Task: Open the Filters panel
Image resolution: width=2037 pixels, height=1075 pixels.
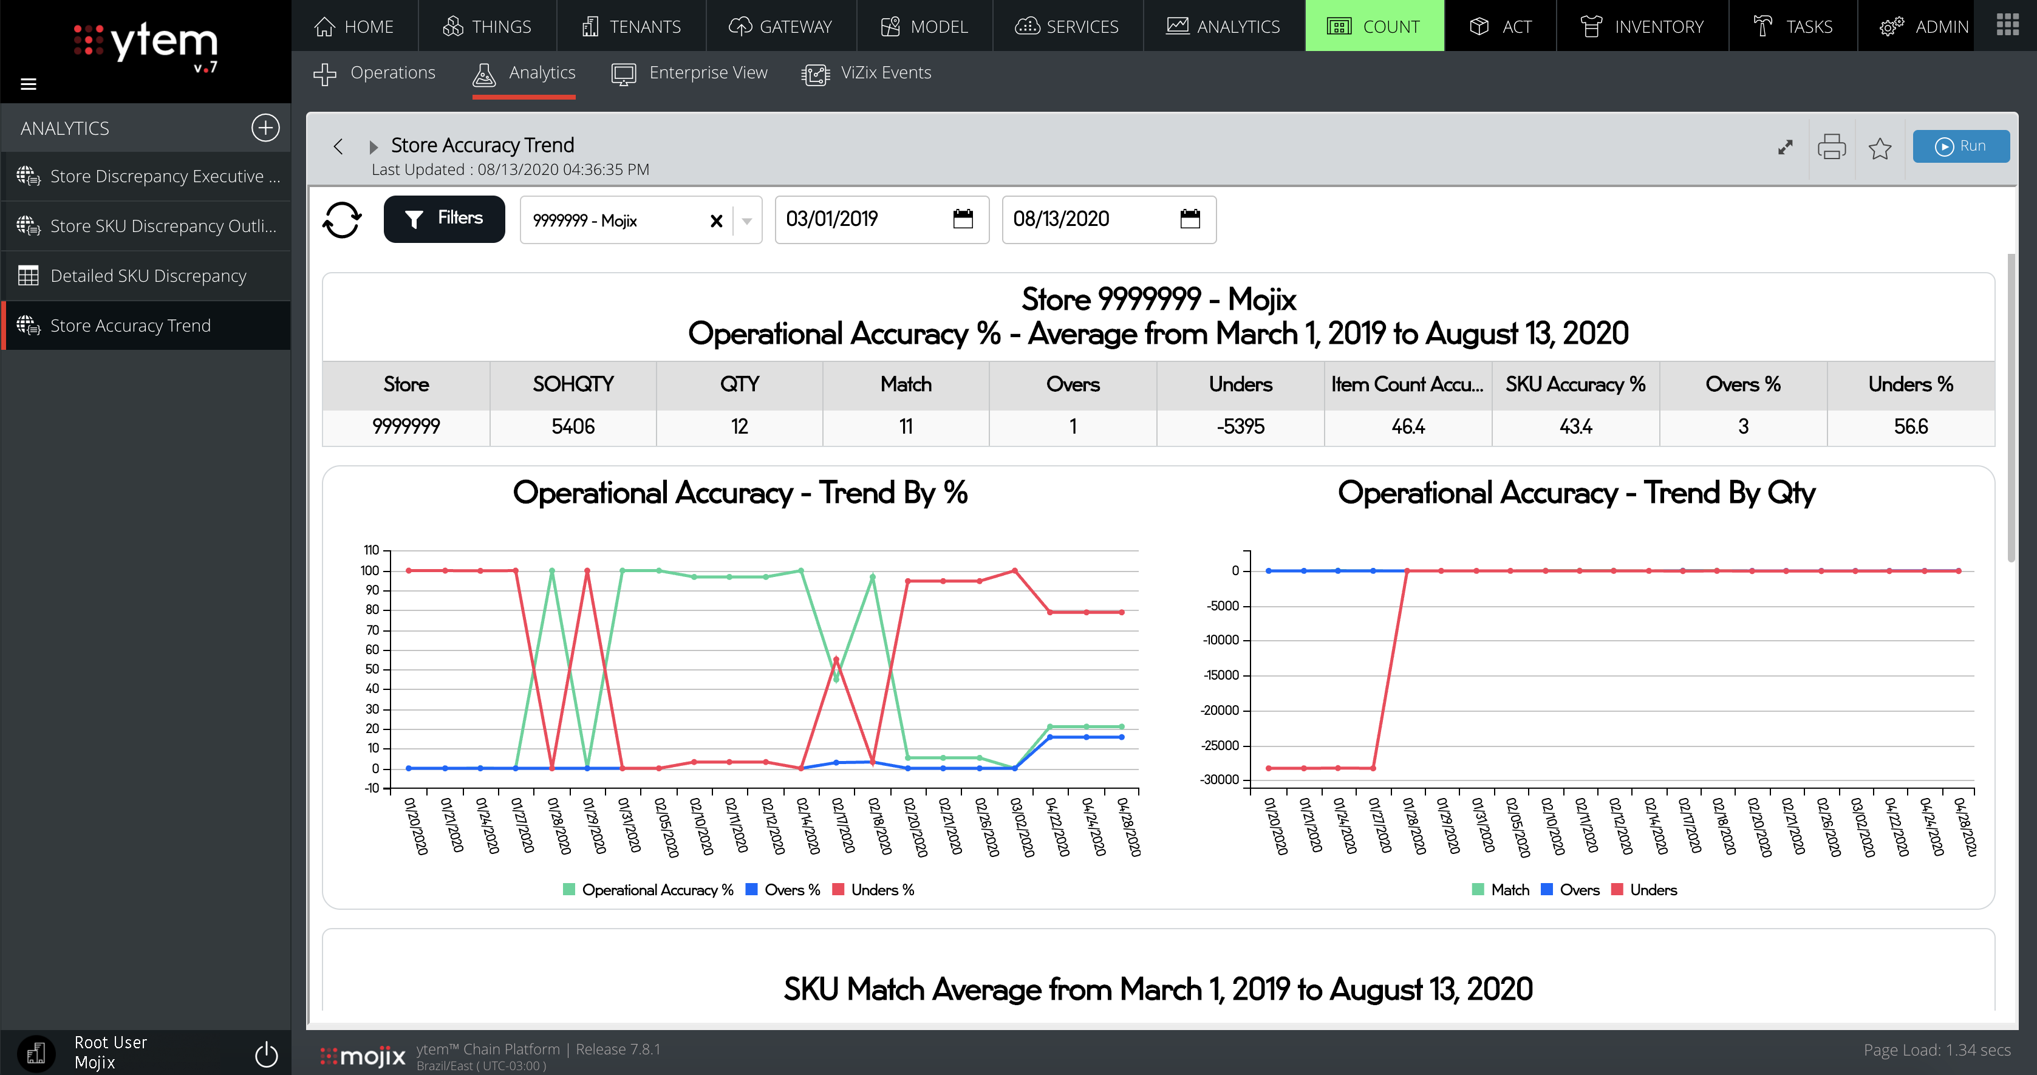Action: tap(443, 218)
